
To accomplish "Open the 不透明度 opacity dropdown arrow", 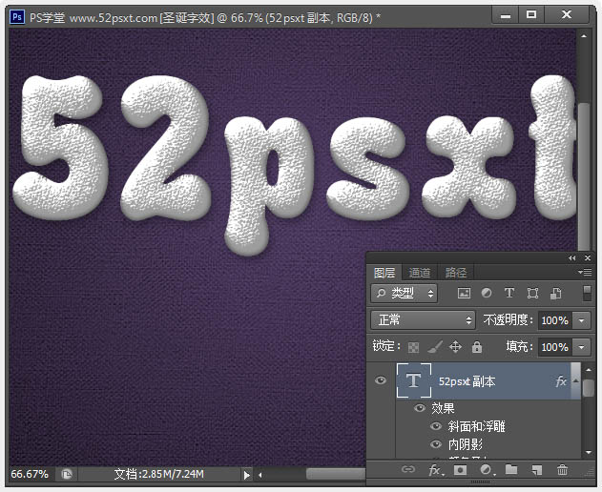I will tap(582, 320).
